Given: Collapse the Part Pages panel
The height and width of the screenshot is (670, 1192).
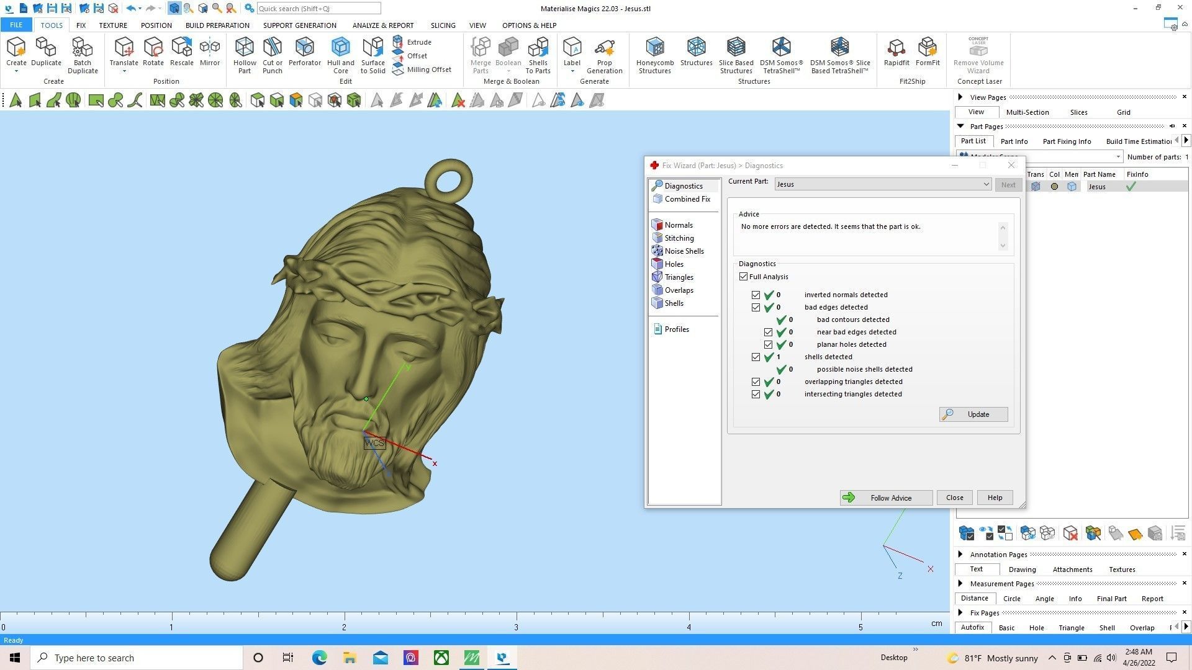Looking at the screenshot, I should click(x=960, y=127).
